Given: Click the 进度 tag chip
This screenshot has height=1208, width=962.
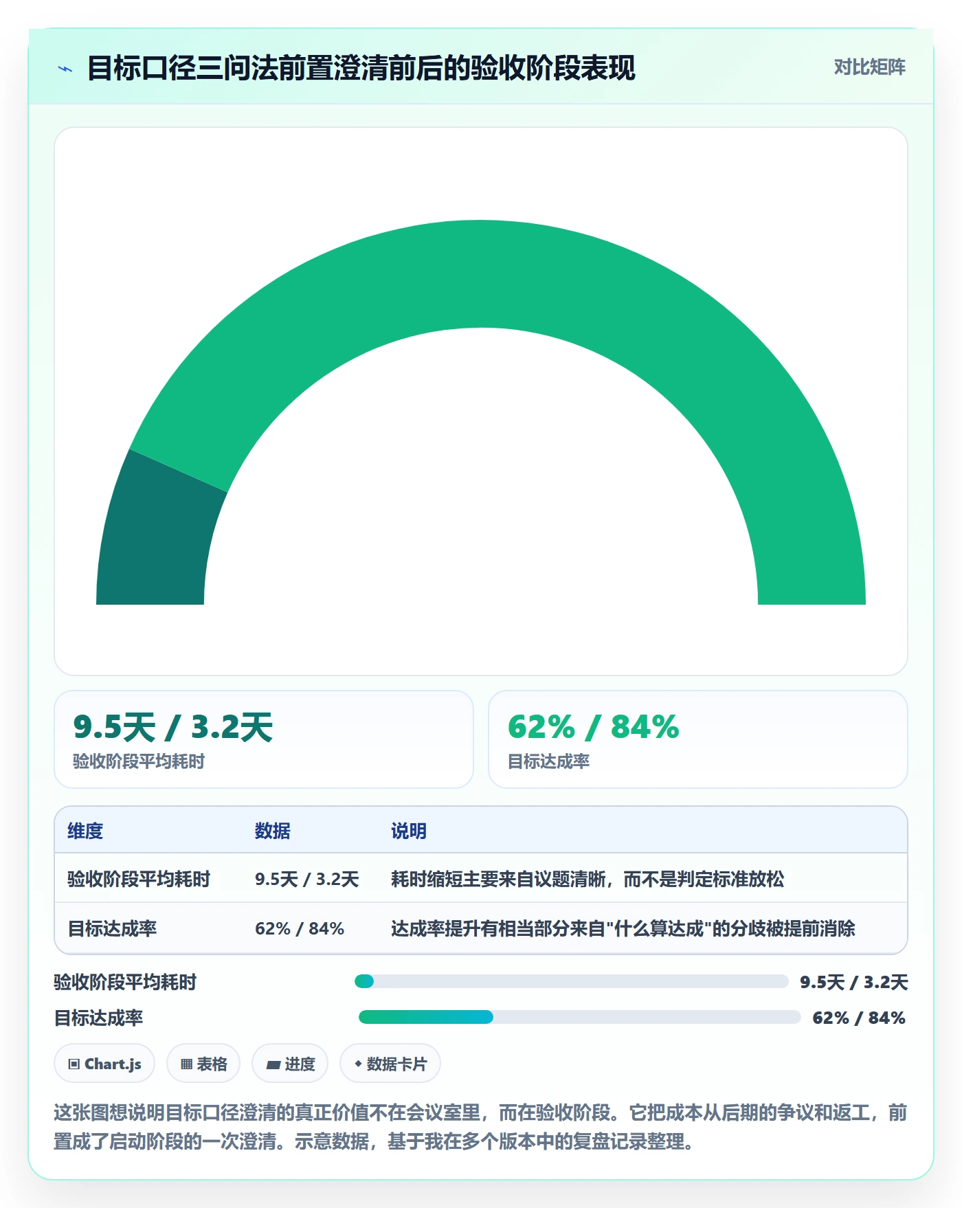Looking at the screenshot, I should coord(290,1064).
